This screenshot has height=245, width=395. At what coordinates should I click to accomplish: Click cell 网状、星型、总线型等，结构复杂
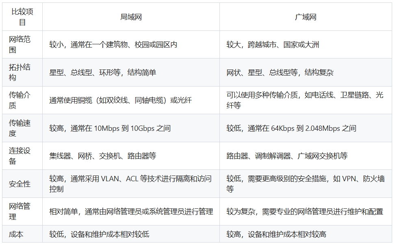[x=306, y=72]
